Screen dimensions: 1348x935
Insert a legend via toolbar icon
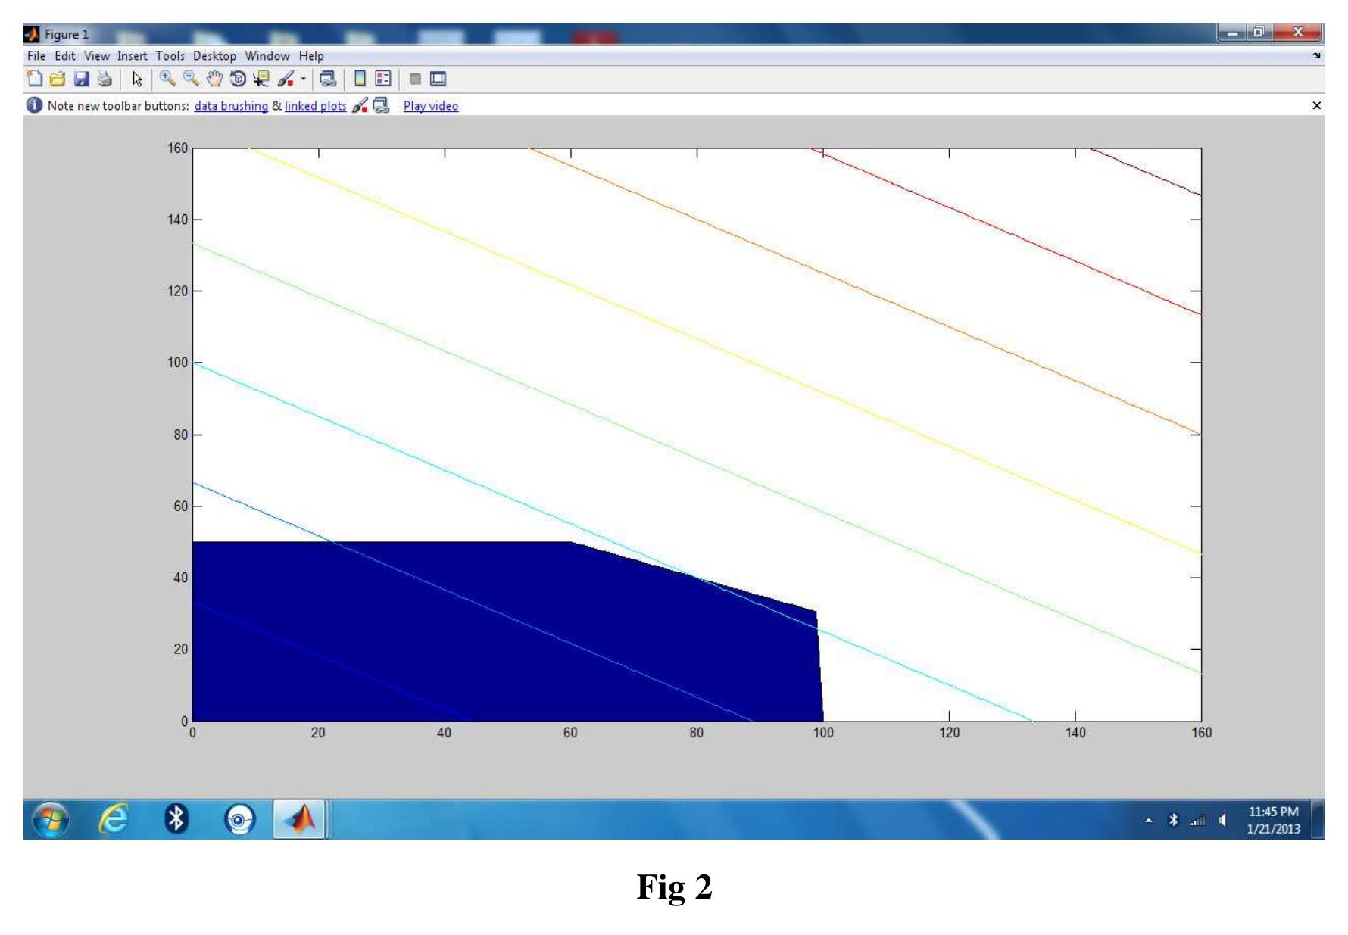383,79
